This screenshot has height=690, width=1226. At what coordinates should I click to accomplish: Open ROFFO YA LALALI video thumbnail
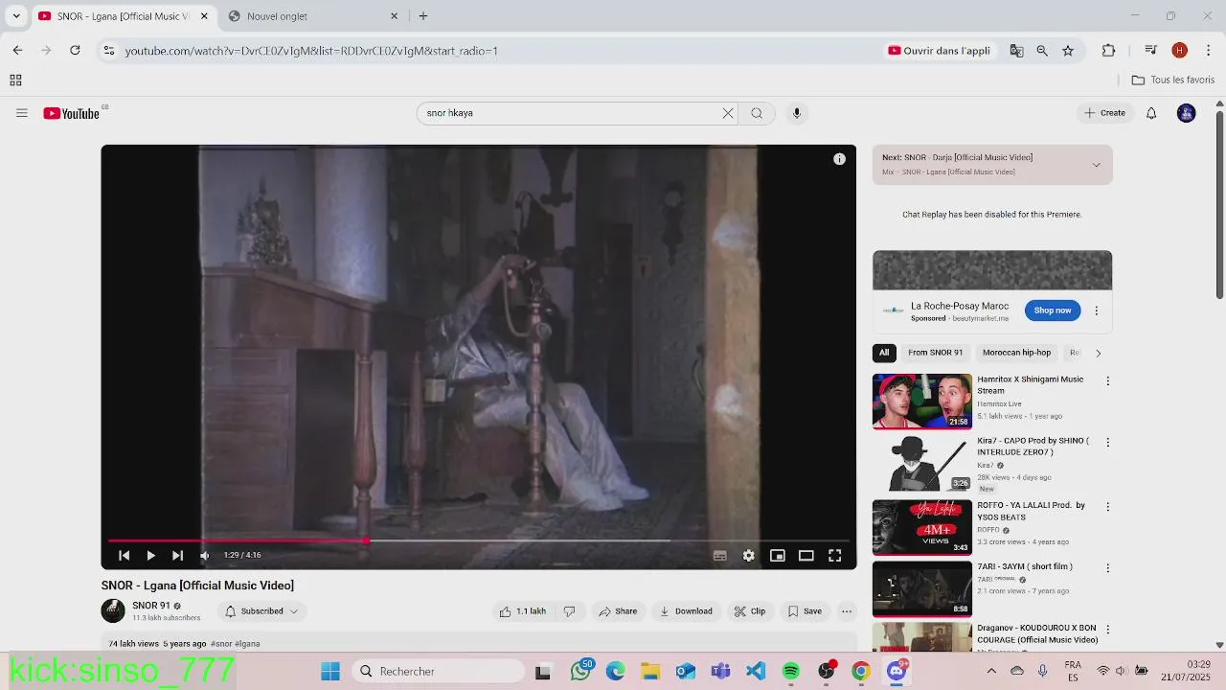pos(922,527)
